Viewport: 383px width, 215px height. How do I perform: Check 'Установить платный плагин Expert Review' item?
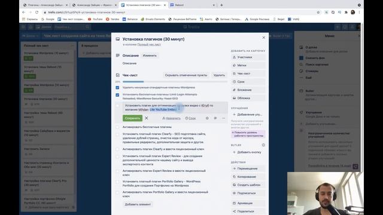pyautogui.click(x=117, y=156)
